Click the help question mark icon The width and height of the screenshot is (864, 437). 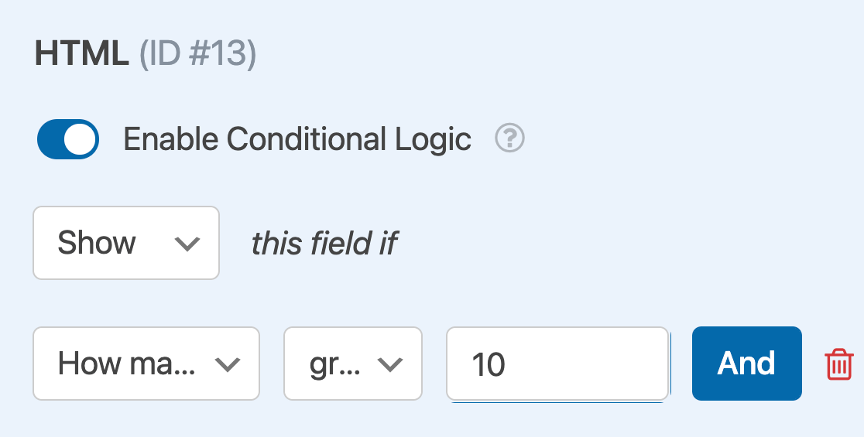click(x=510, y=139)
